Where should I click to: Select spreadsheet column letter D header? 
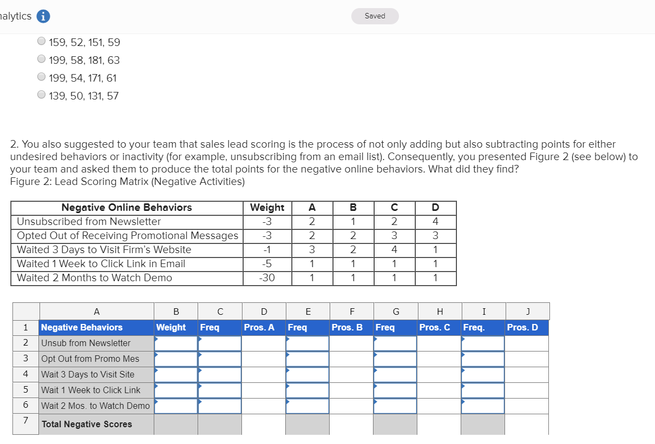[264, 312]
